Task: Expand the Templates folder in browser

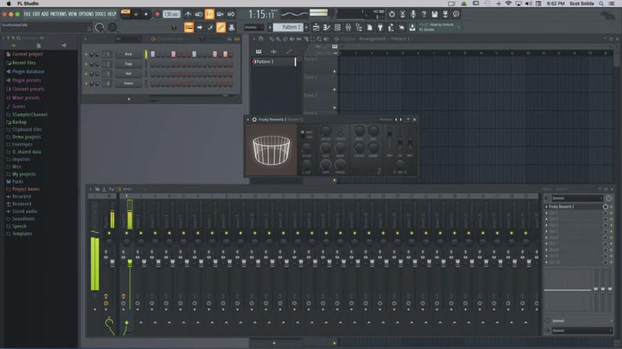Action: [22, 234]
